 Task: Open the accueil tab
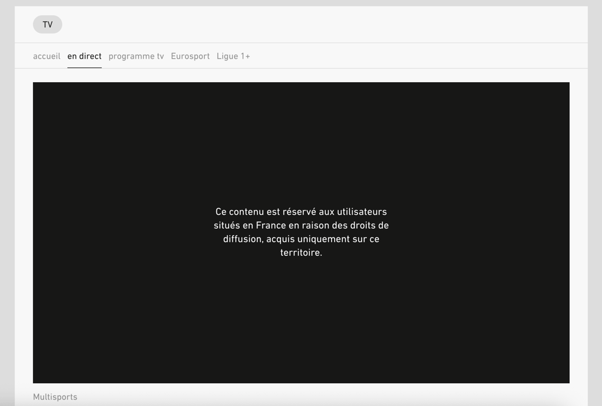pos(46,56)
